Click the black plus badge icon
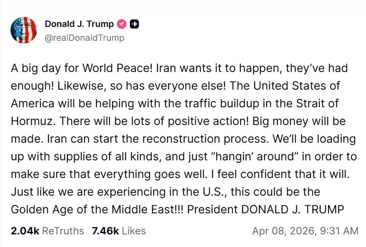The image size is (366, 247). 134,24
